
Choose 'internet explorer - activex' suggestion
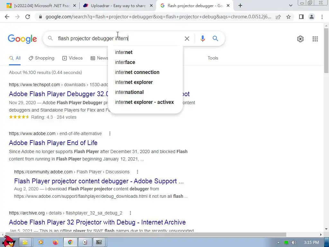(x=144, y=102)
